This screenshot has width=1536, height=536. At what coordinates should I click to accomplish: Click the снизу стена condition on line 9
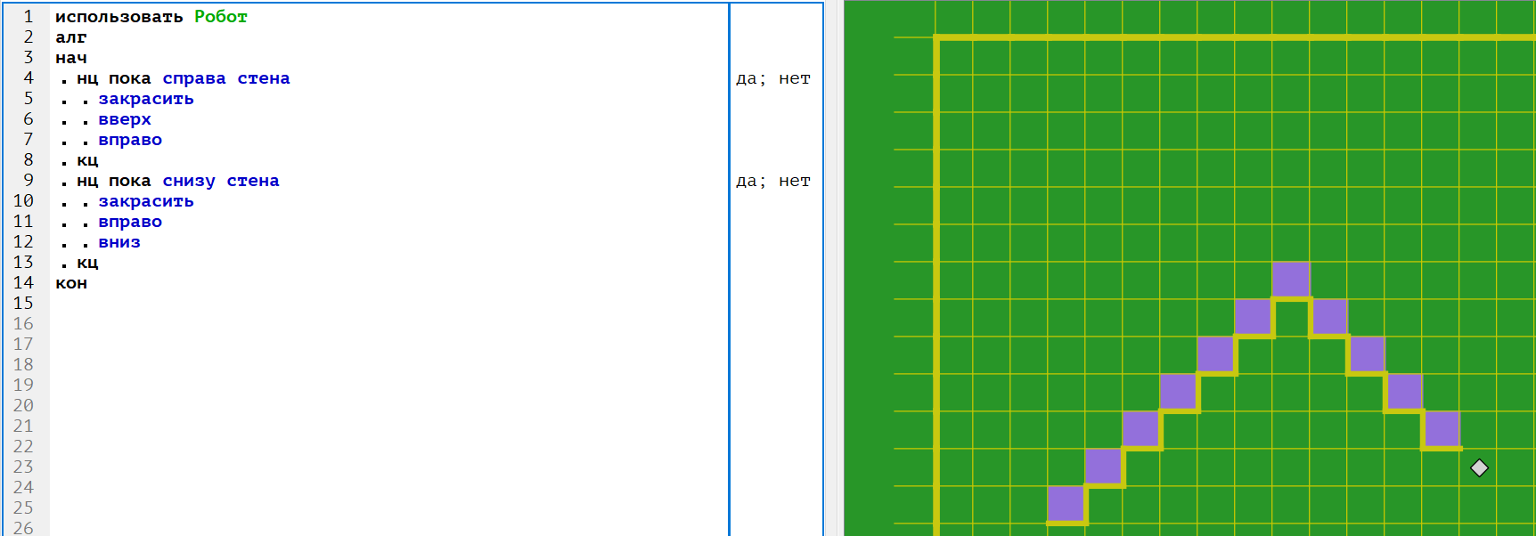click(220, 181)
